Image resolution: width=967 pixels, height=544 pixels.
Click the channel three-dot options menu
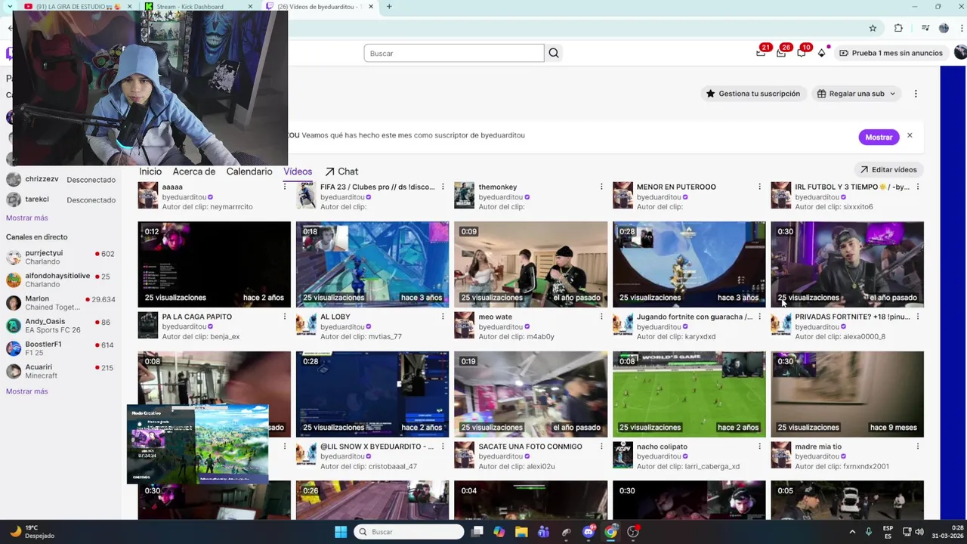click(916, 94)
